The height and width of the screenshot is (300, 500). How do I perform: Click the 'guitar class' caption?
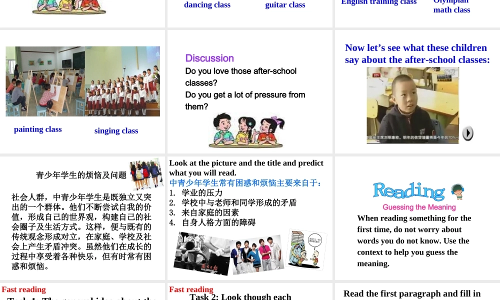tap(285, 5)
